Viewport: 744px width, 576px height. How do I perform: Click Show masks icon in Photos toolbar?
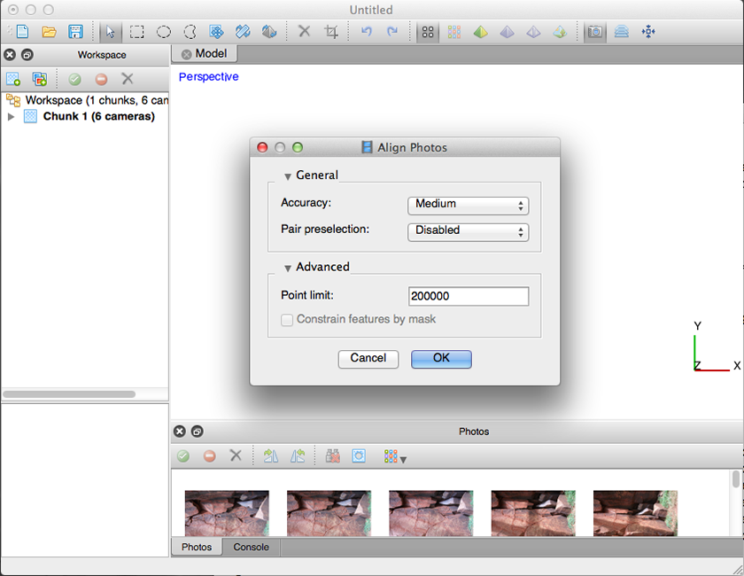coord(359,456)
